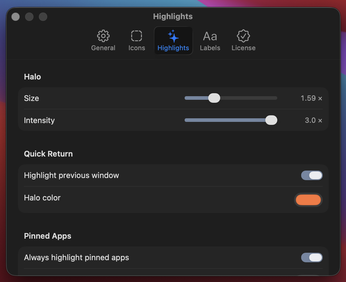Click the Halo section heading
Viewport: 346px width, 282px height.
33,77
